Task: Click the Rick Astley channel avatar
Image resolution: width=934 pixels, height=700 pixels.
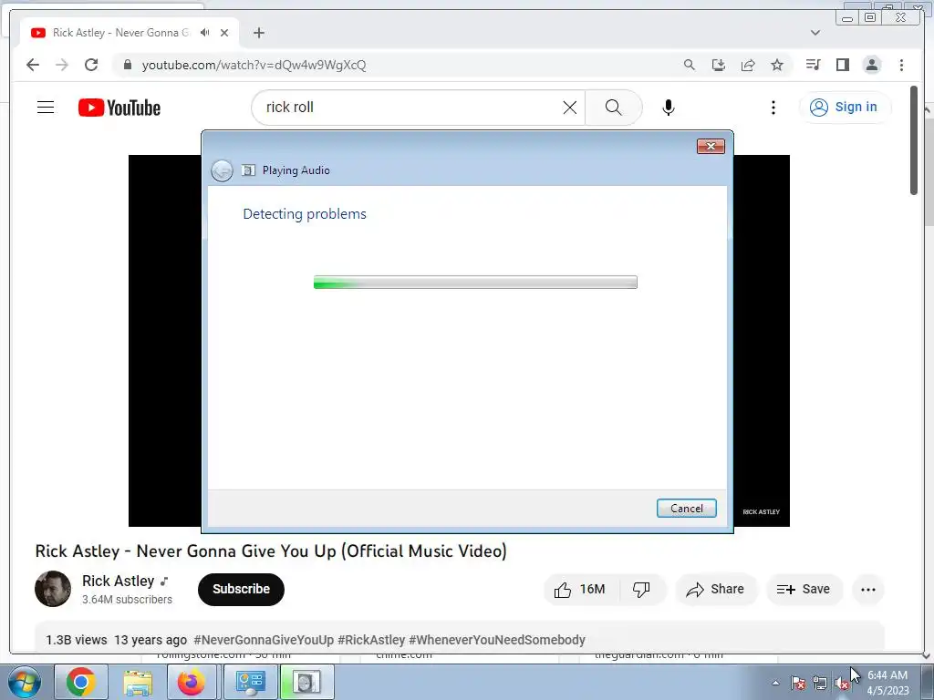Action: (x=53, y=589)
